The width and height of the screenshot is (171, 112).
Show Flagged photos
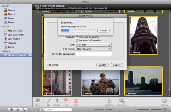coord(10,43)
